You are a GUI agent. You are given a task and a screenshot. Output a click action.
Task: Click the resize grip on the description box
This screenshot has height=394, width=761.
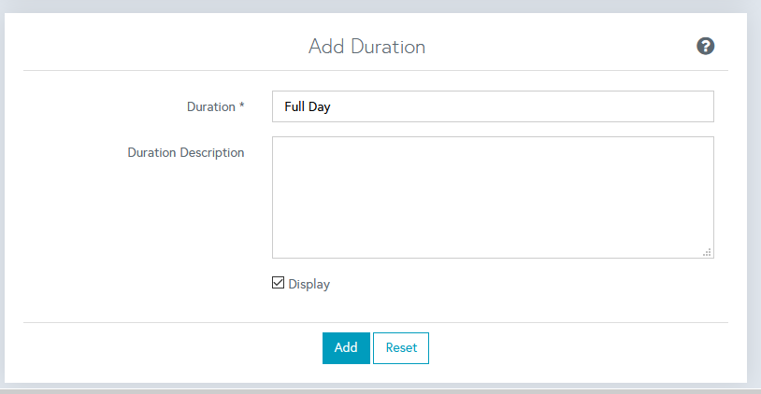[707, 251]
